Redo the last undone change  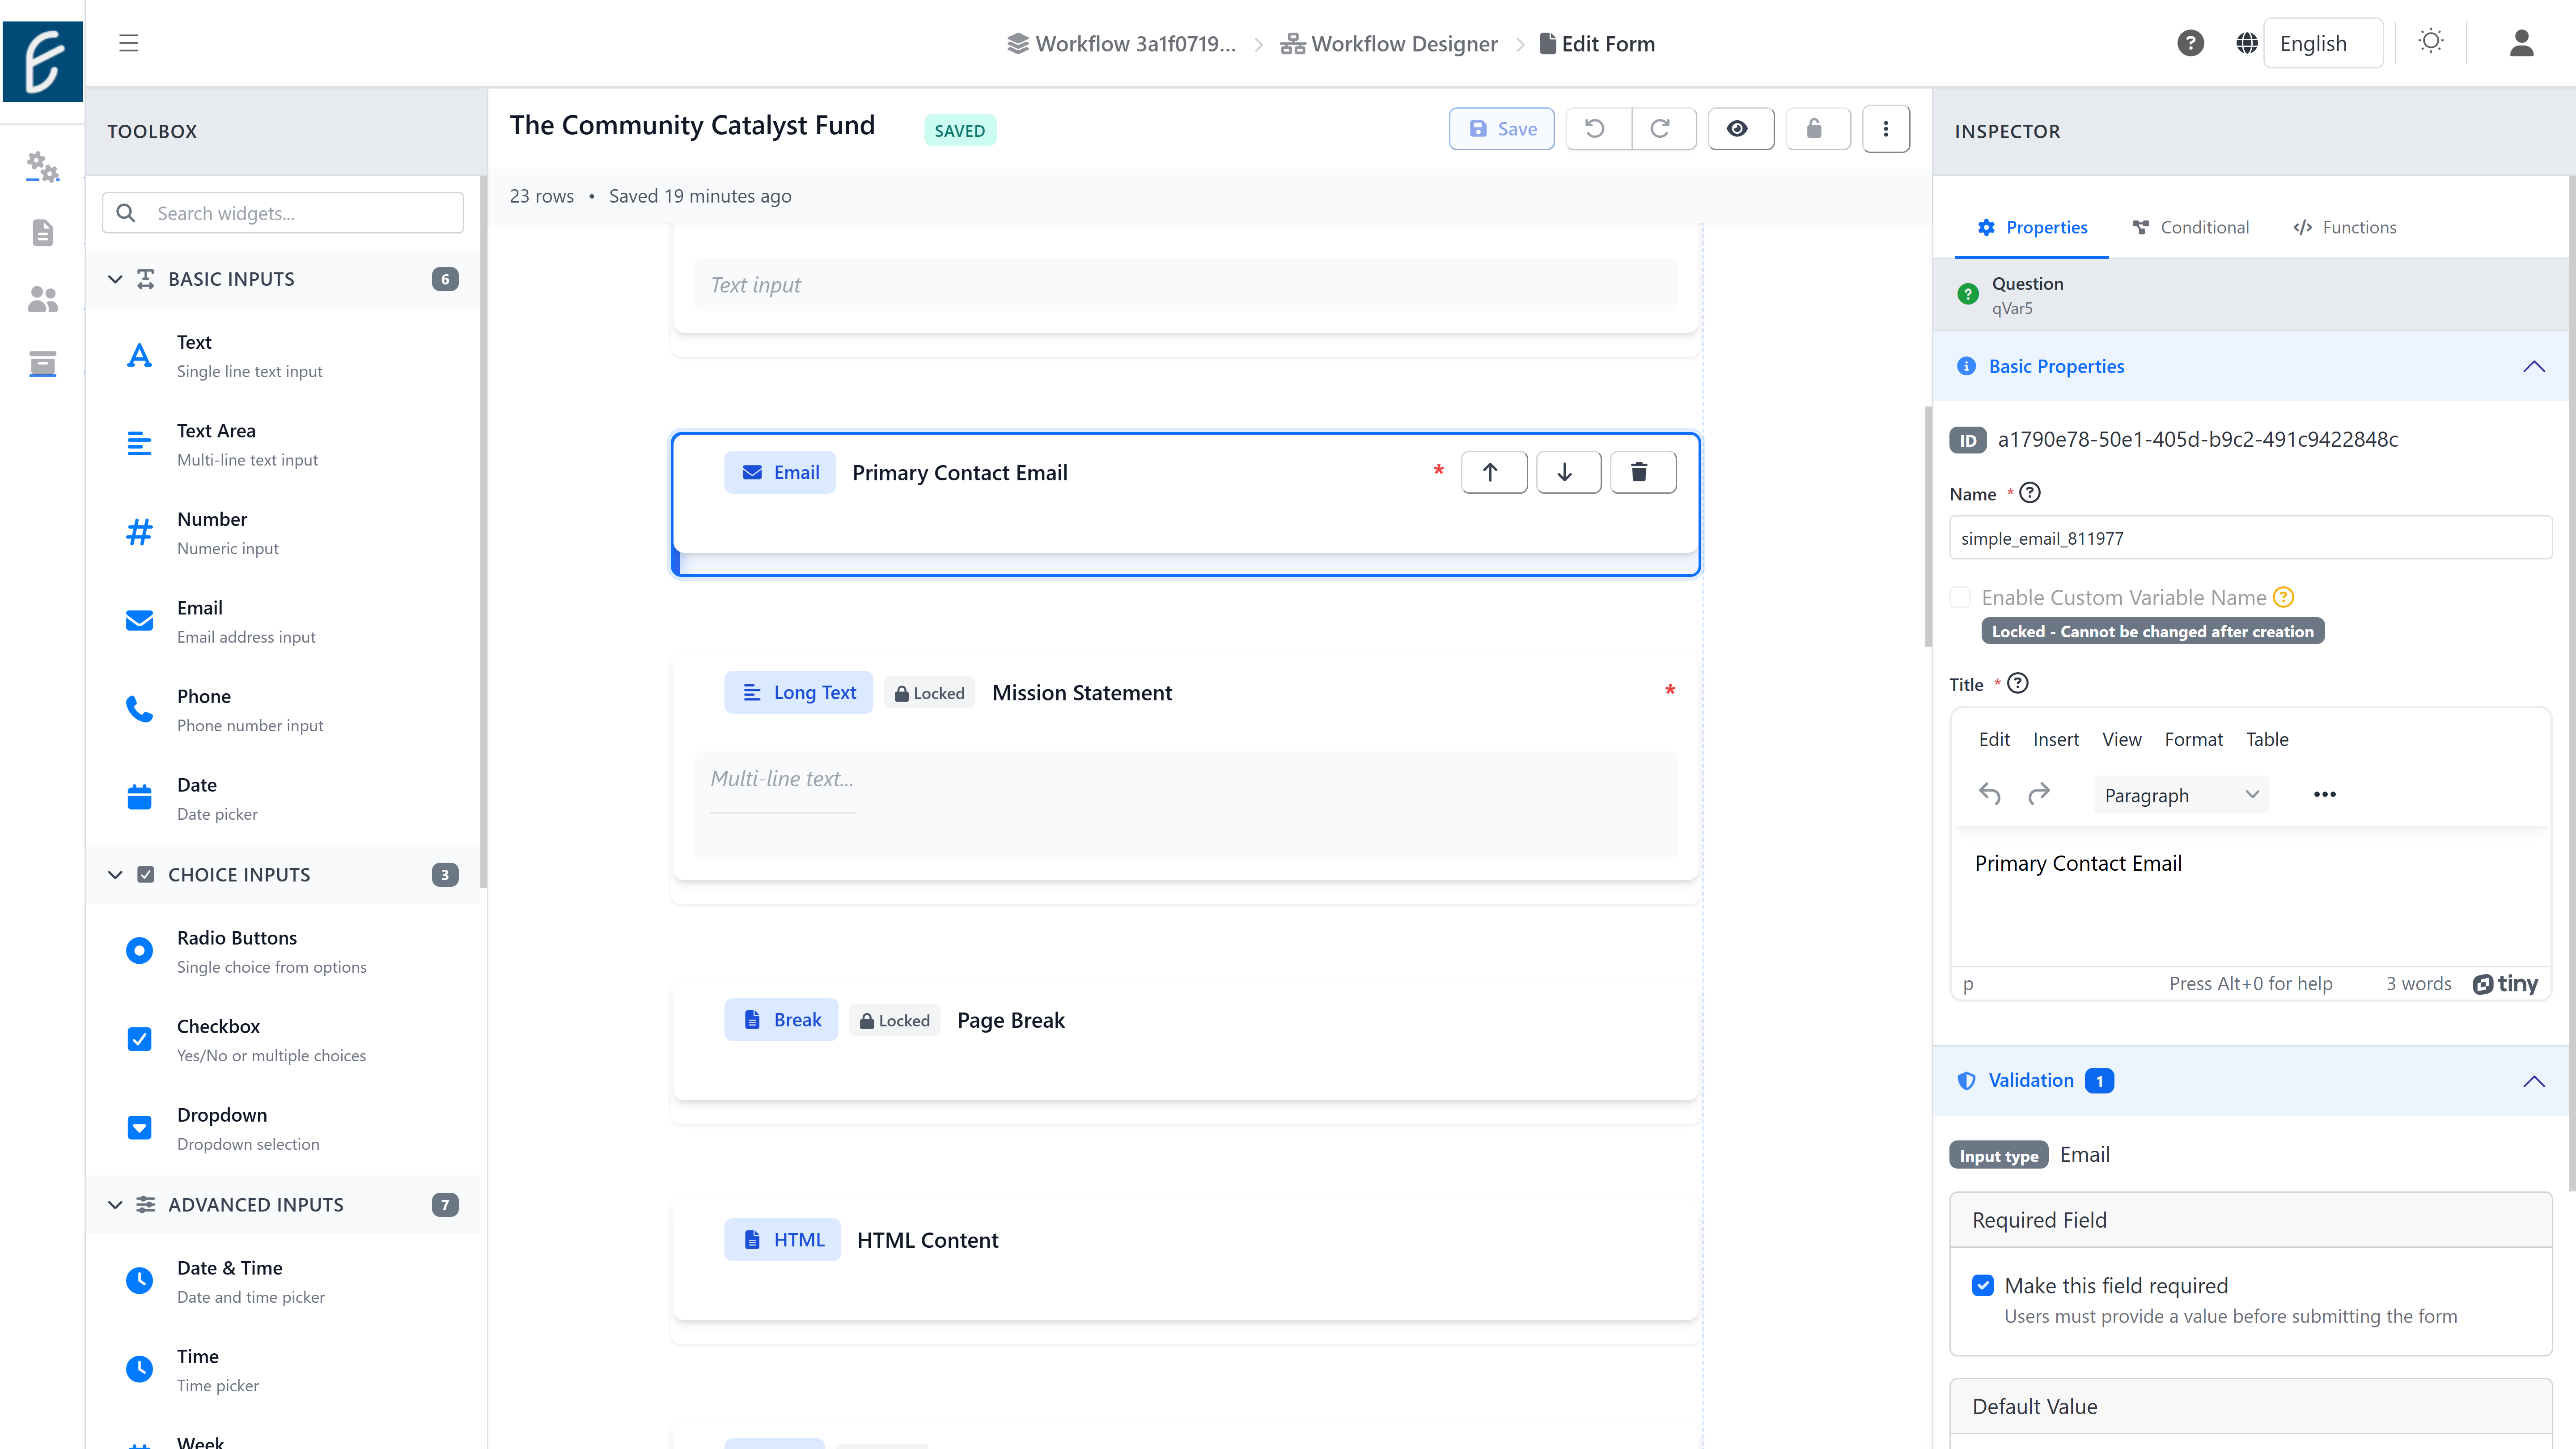pyautogui.click(x=1662, y=128)
